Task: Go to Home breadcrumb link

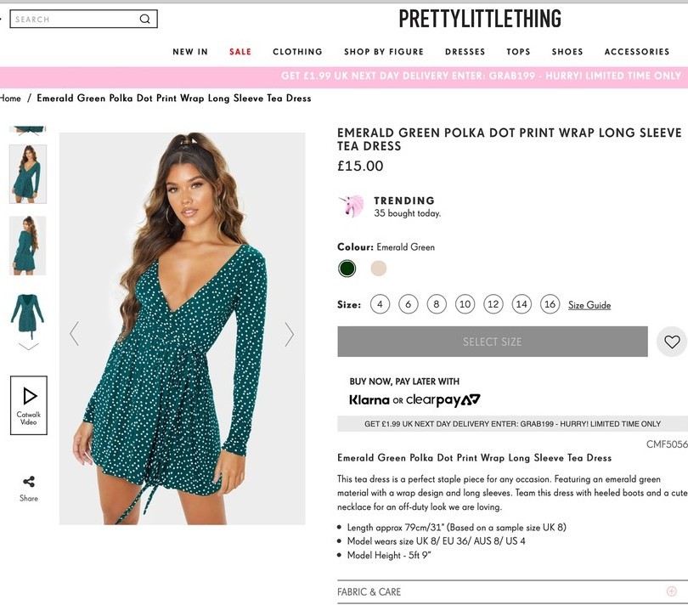Action: (10, 99)
